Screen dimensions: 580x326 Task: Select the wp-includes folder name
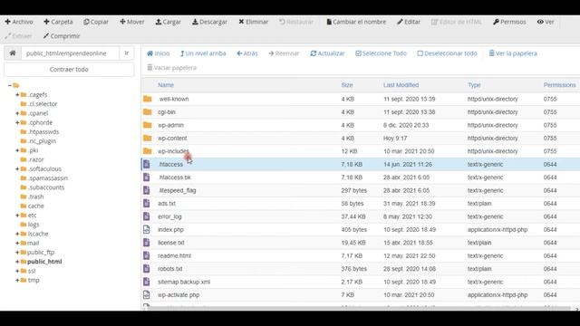click(173, 151)
